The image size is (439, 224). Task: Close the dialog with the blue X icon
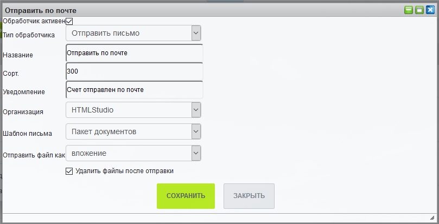click(x=429, y=10)
